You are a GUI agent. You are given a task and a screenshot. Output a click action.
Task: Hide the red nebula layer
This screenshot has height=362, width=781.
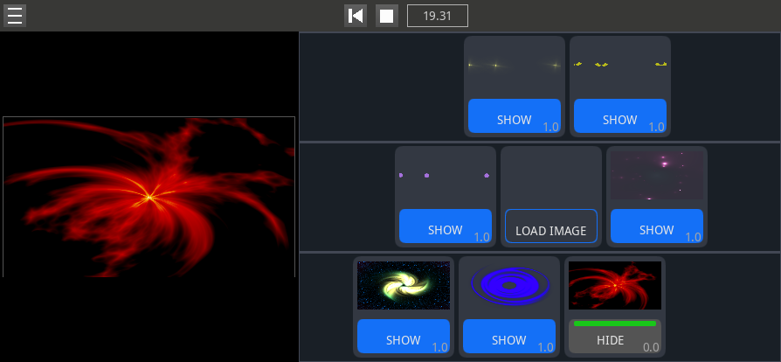click(615, 336)
